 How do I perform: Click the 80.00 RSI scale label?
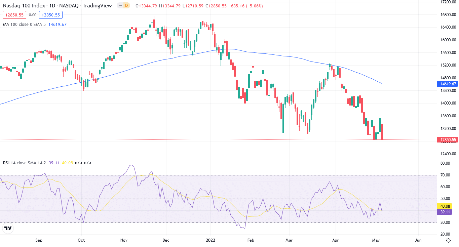[x=445, y=163]
